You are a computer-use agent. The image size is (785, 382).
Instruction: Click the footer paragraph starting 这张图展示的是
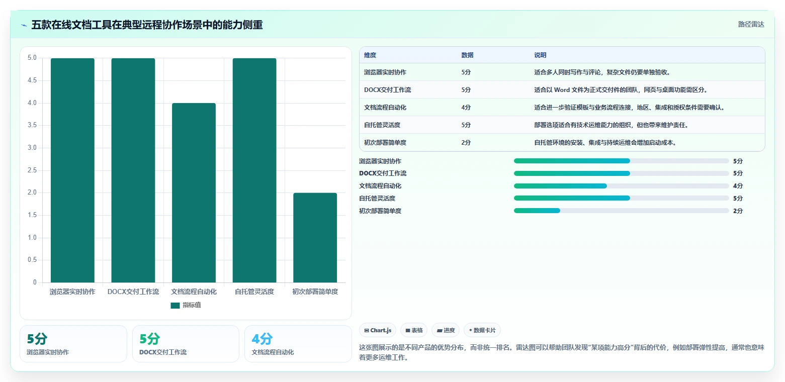point(562,353)
